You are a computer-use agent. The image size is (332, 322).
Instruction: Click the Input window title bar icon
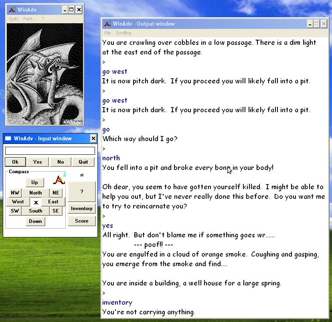coord(8,138)
